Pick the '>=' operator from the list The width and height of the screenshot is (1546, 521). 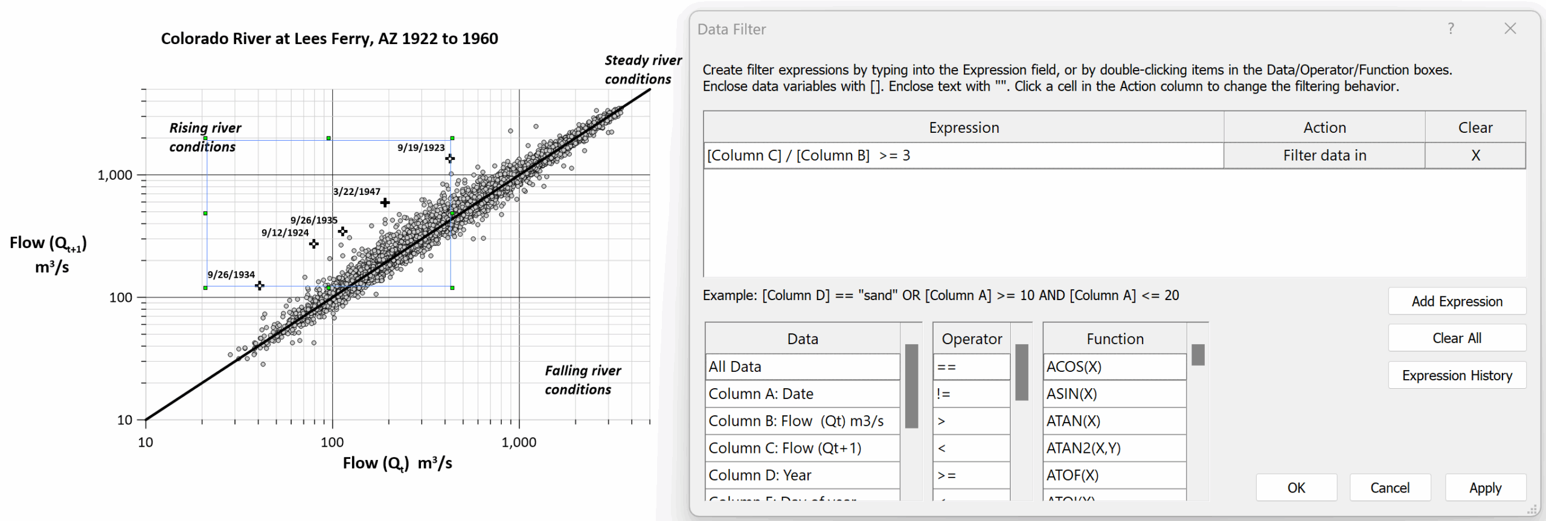click(x=970, y=475)
